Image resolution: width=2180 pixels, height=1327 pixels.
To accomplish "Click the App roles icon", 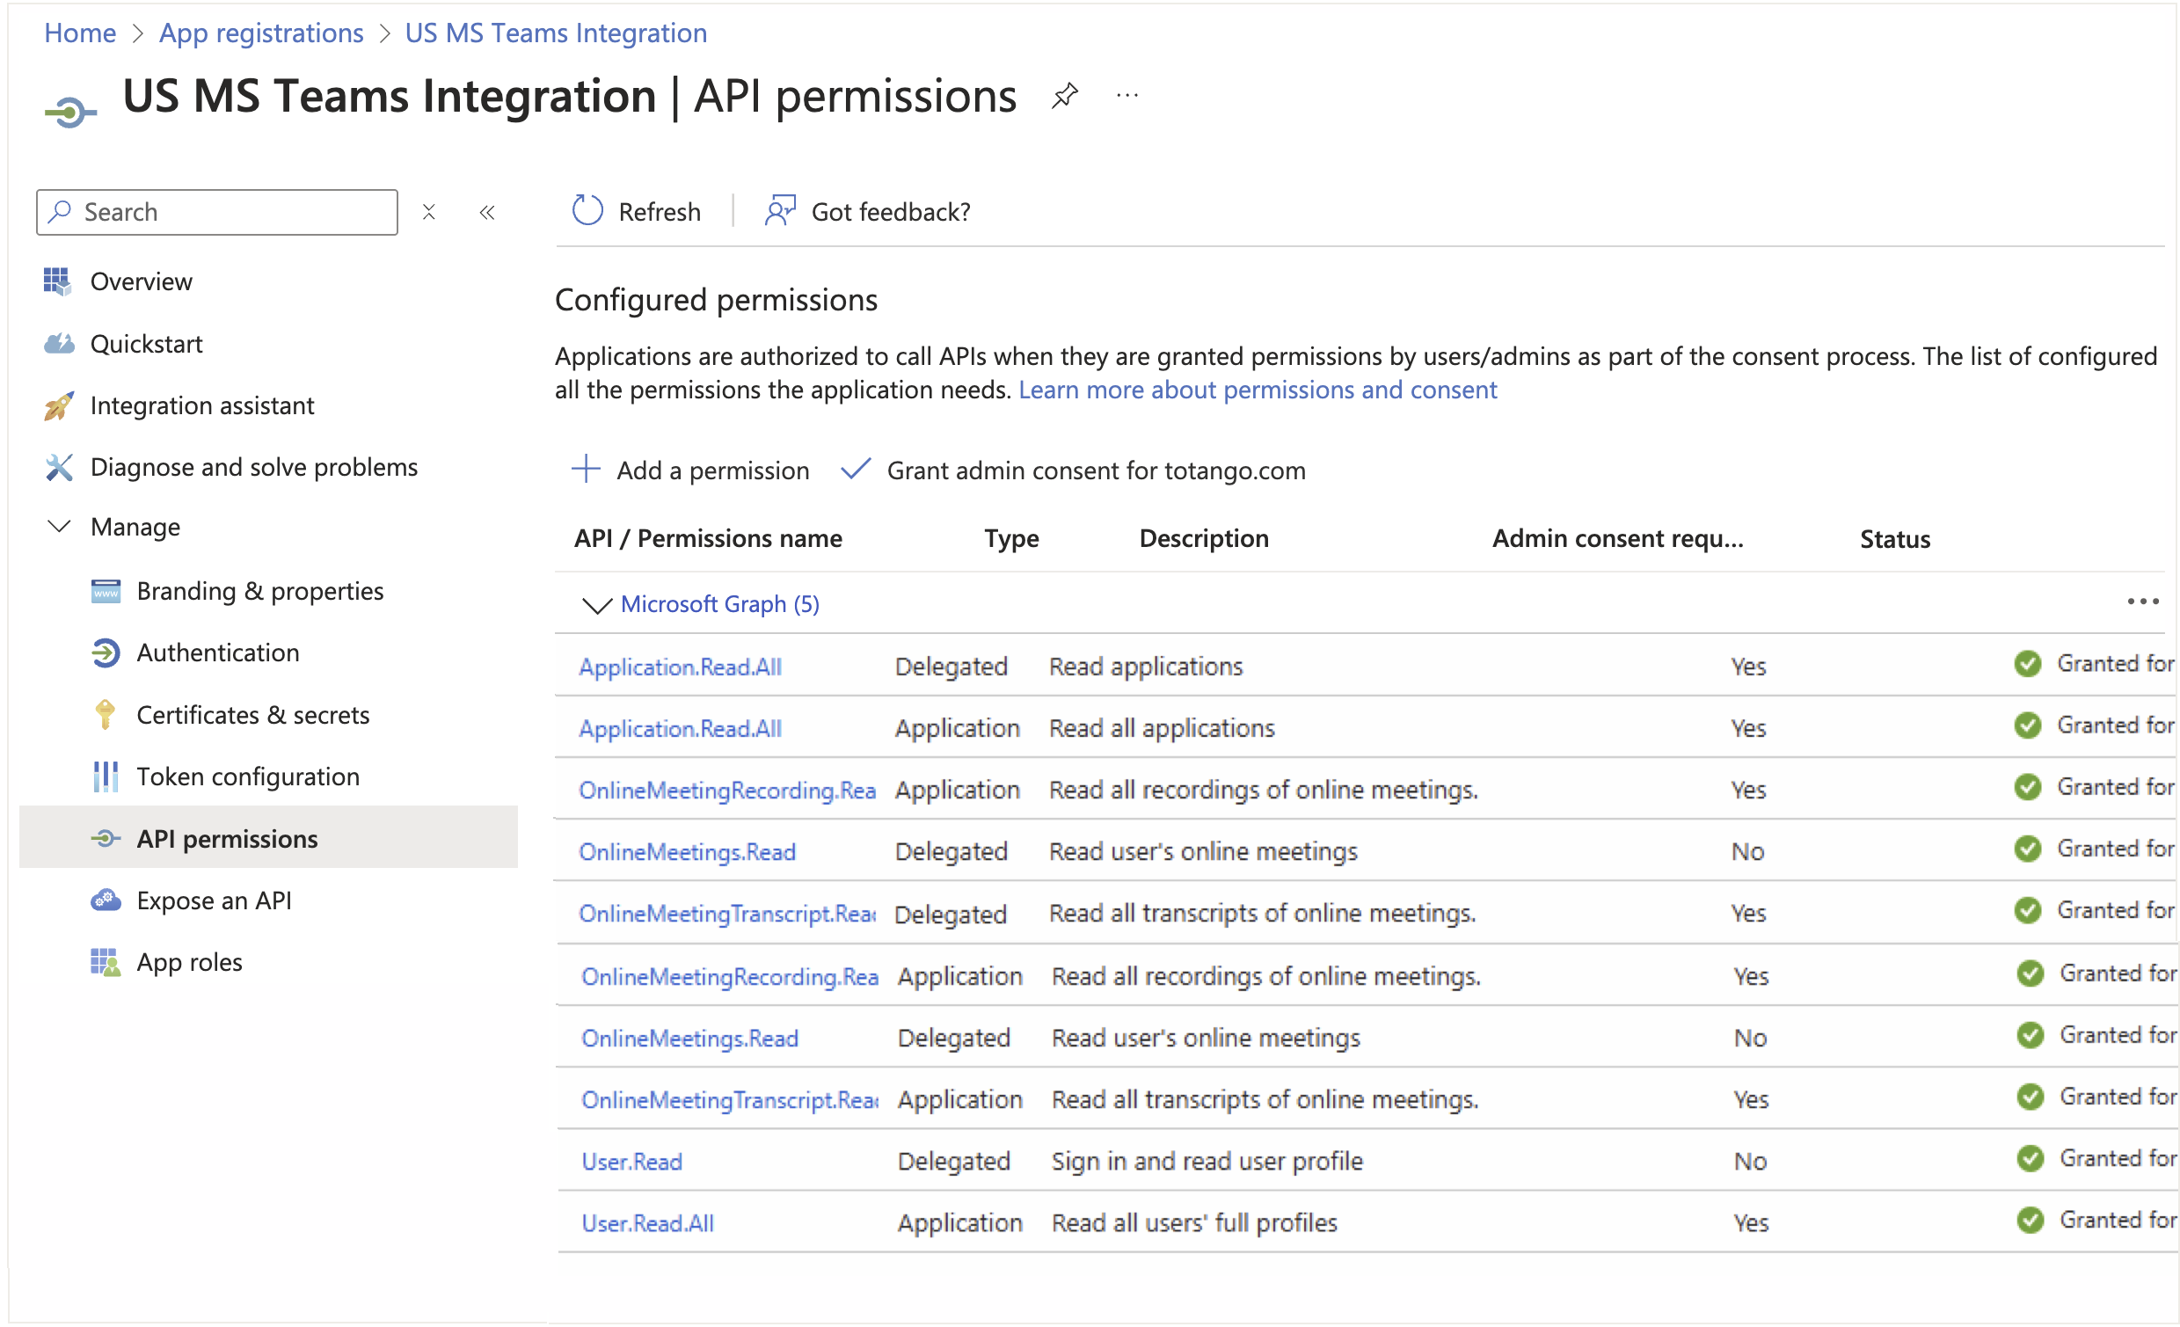I will tap(106, 963).
